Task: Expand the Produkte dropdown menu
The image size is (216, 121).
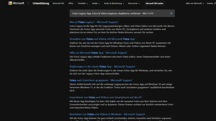Action: (83, 3)
